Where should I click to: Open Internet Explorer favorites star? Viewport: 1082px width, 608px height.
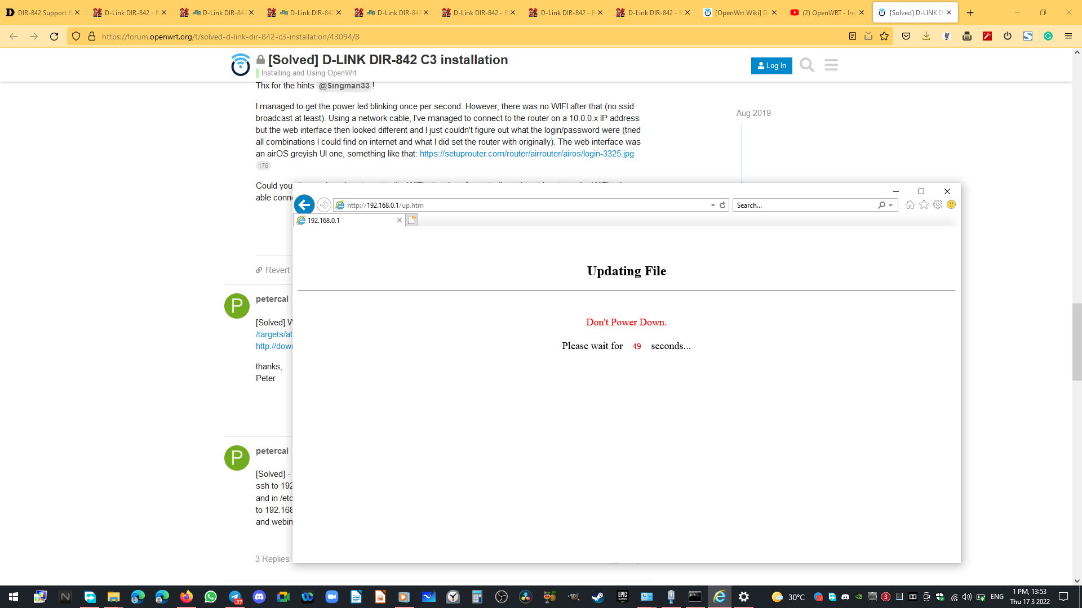(x=924, y=205)
